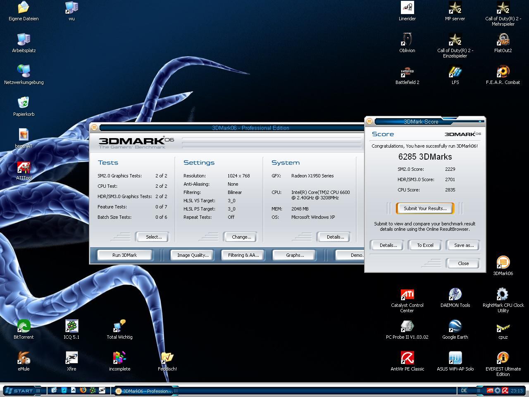The image size is (529, 397).
Task: Click the 1024 x 768 resolution value
Action: 238,176
